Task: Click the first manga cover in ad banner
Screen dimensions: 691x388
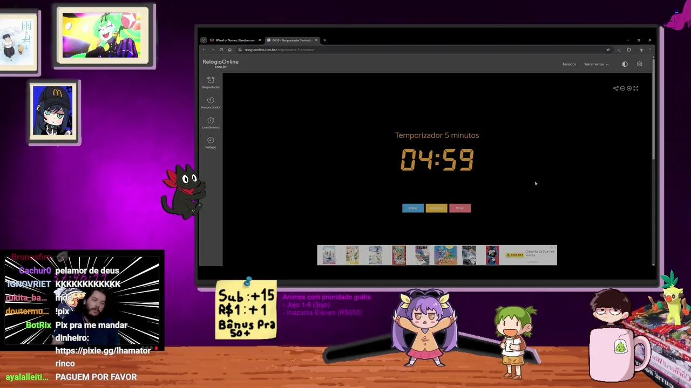Action: tap(329, 255)
